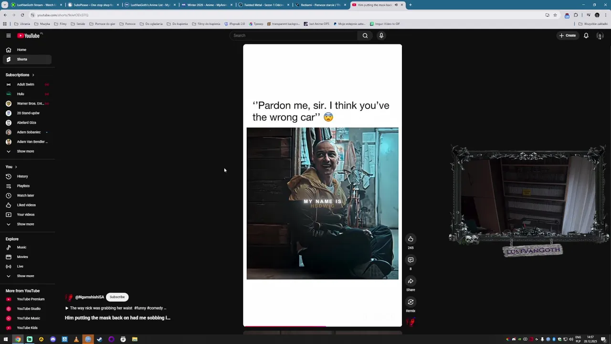Image resolution: width=611 pixels, height=344 pixels.
Task: Open VLC from the taskbar
Action: point(76,339)
